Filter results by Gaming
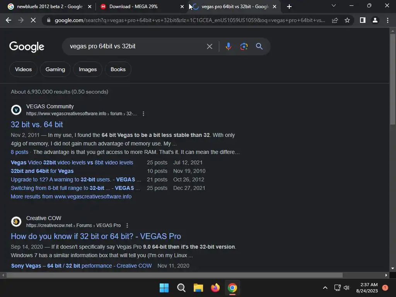Viewport: 396px width, 297px height. tap(55, 69)
